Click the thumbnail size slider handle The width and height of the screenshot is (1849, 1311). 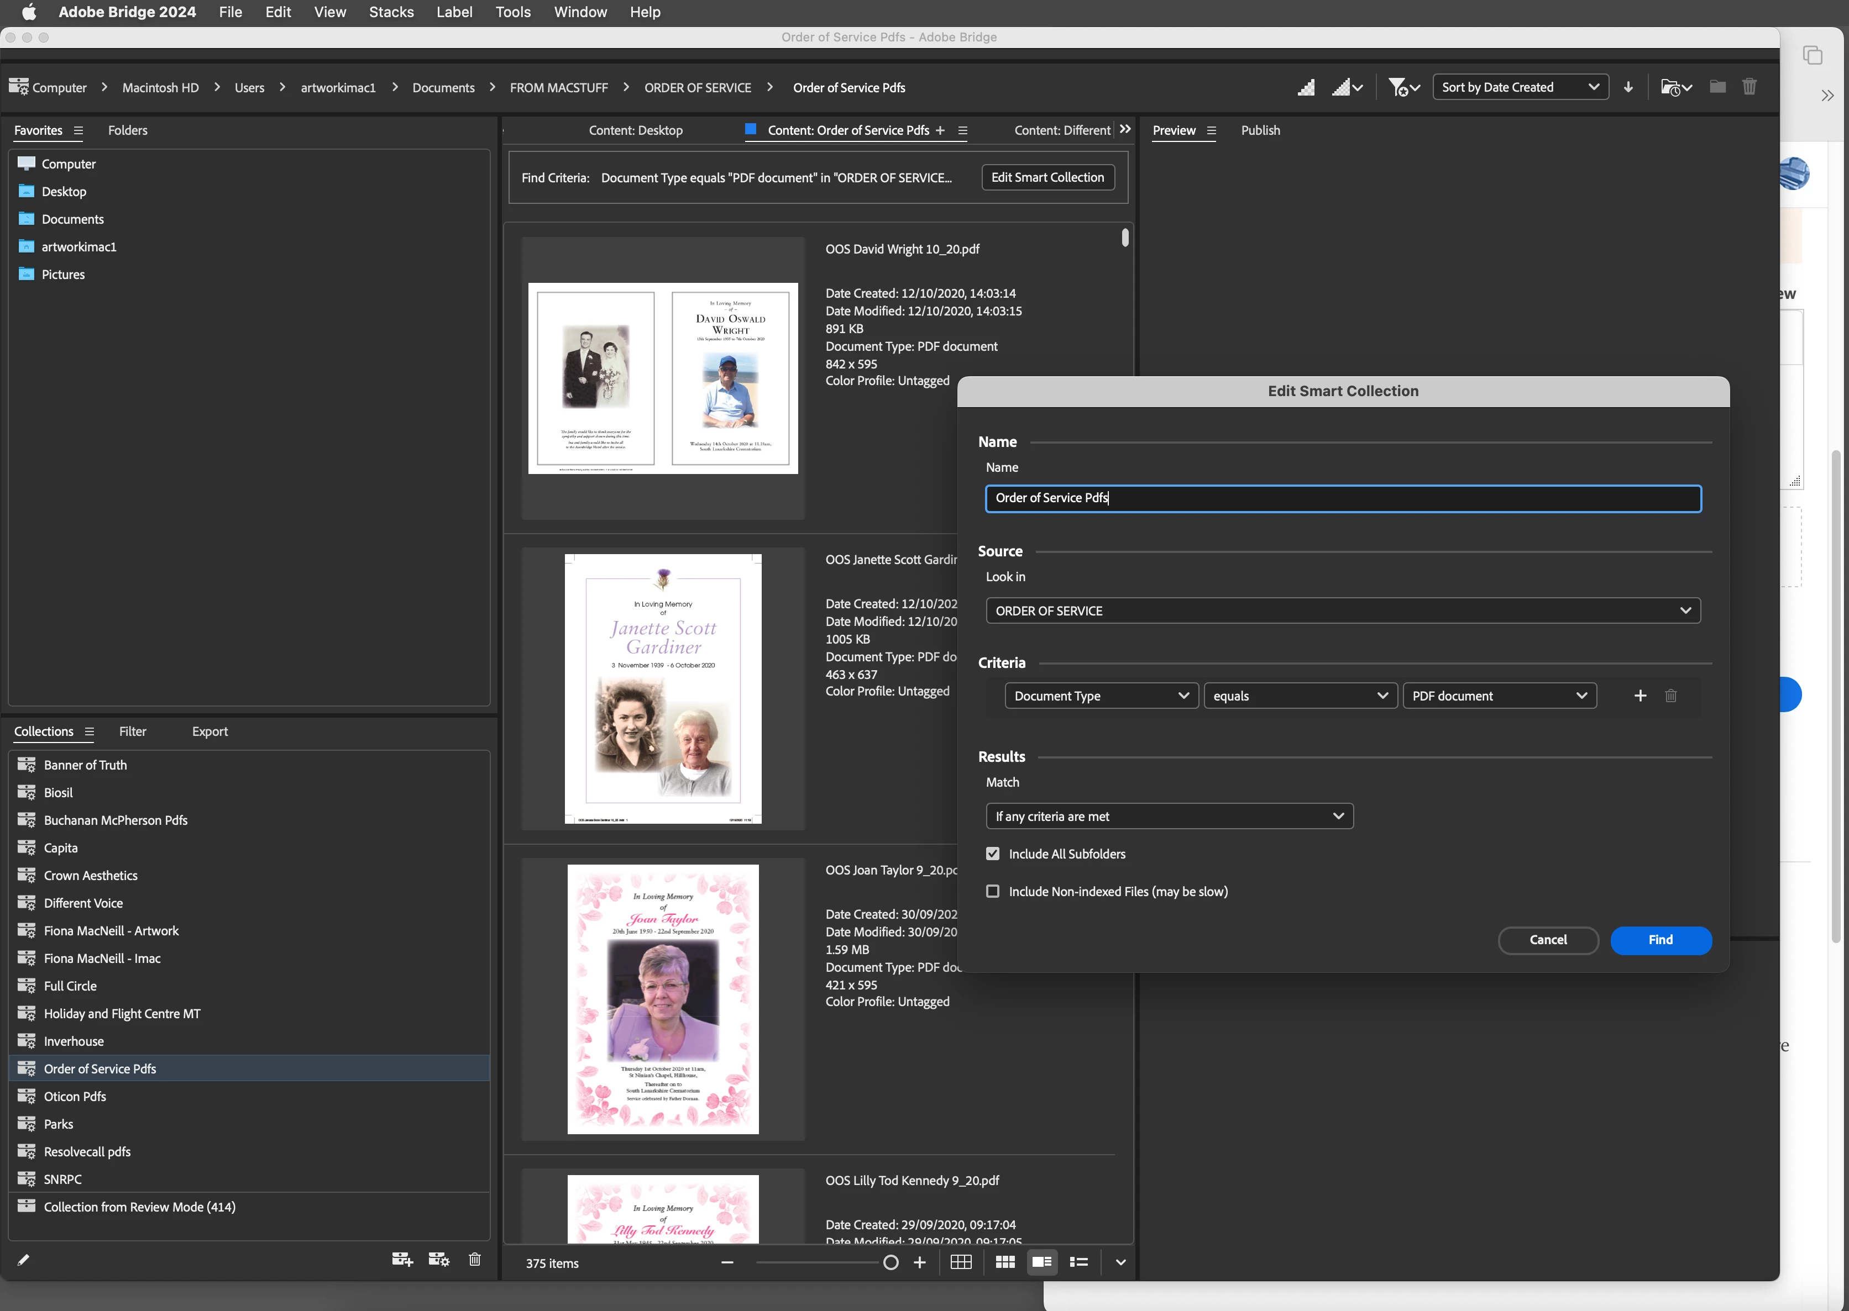pyautogui.click(x=890, y=1262)
